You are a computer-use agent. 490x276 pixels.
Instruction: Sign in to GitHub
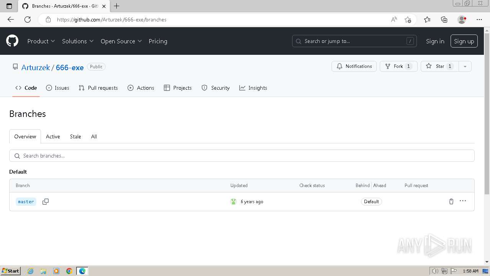[x=435, y=41]
